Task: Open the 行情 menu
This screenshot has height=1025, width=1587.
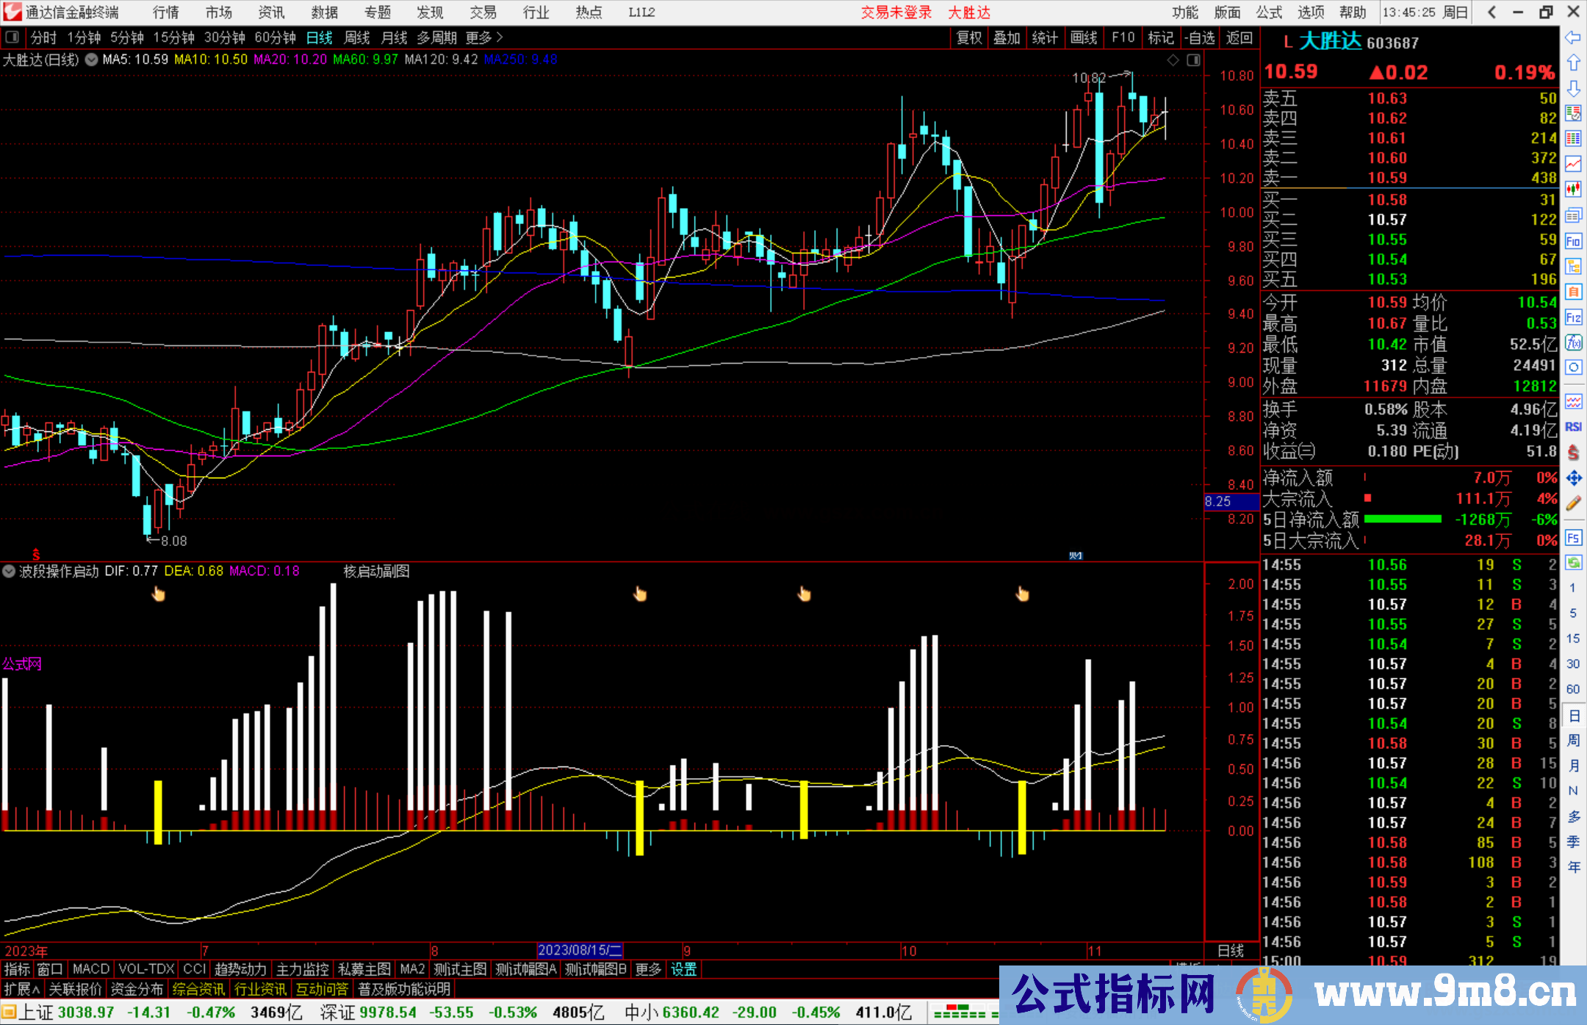Action: [165, 12]
